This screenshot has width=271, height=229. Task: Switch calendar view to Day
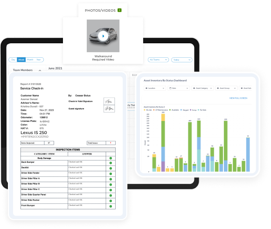(x=13, y=60)
